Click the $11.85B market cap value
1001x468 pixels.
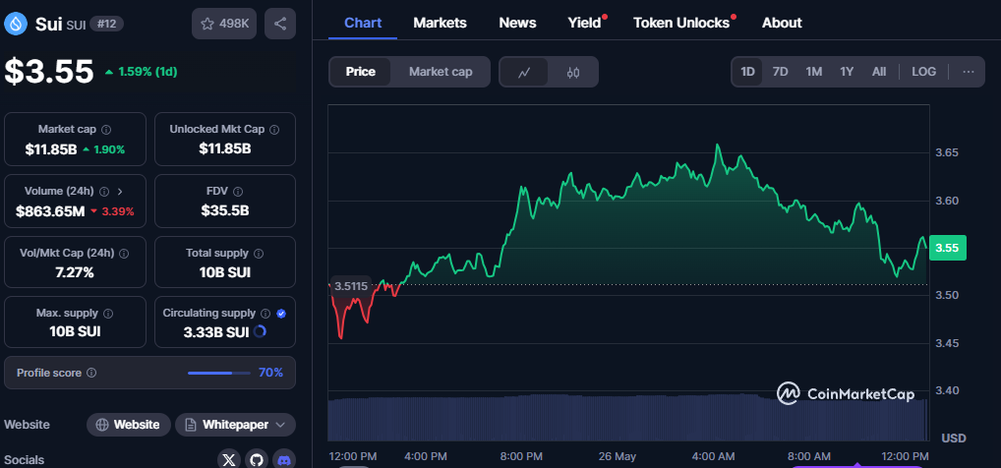pyautogui.click(x=51, y=149)
